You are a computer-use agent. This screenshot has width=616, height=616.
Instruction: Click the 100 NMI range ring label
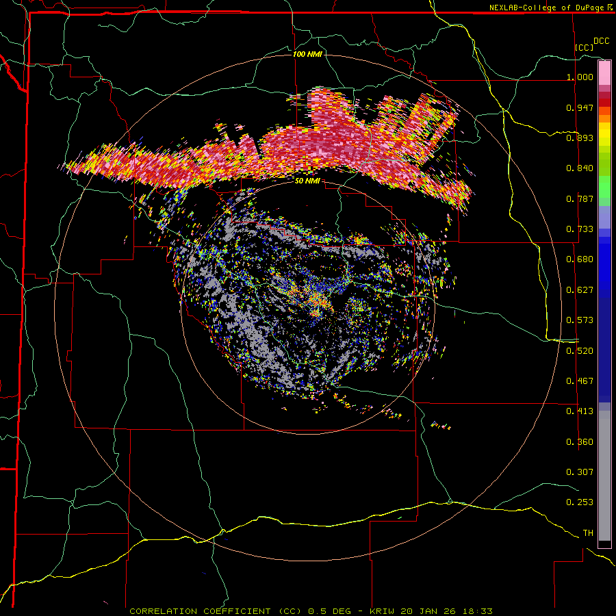307,54
